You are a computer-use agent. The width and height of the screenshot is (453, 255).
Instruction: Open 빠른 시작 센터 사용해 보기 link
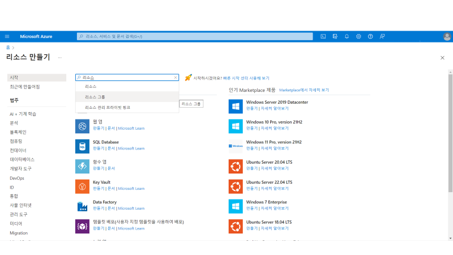click(x=246, y=78)
